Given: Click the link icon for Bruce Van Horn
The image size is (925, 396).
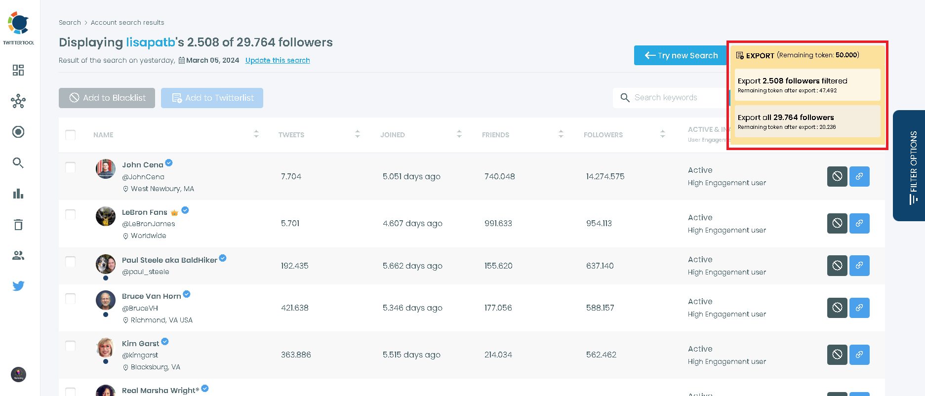Looking at the screenshot, I should (x=859, y=308).
